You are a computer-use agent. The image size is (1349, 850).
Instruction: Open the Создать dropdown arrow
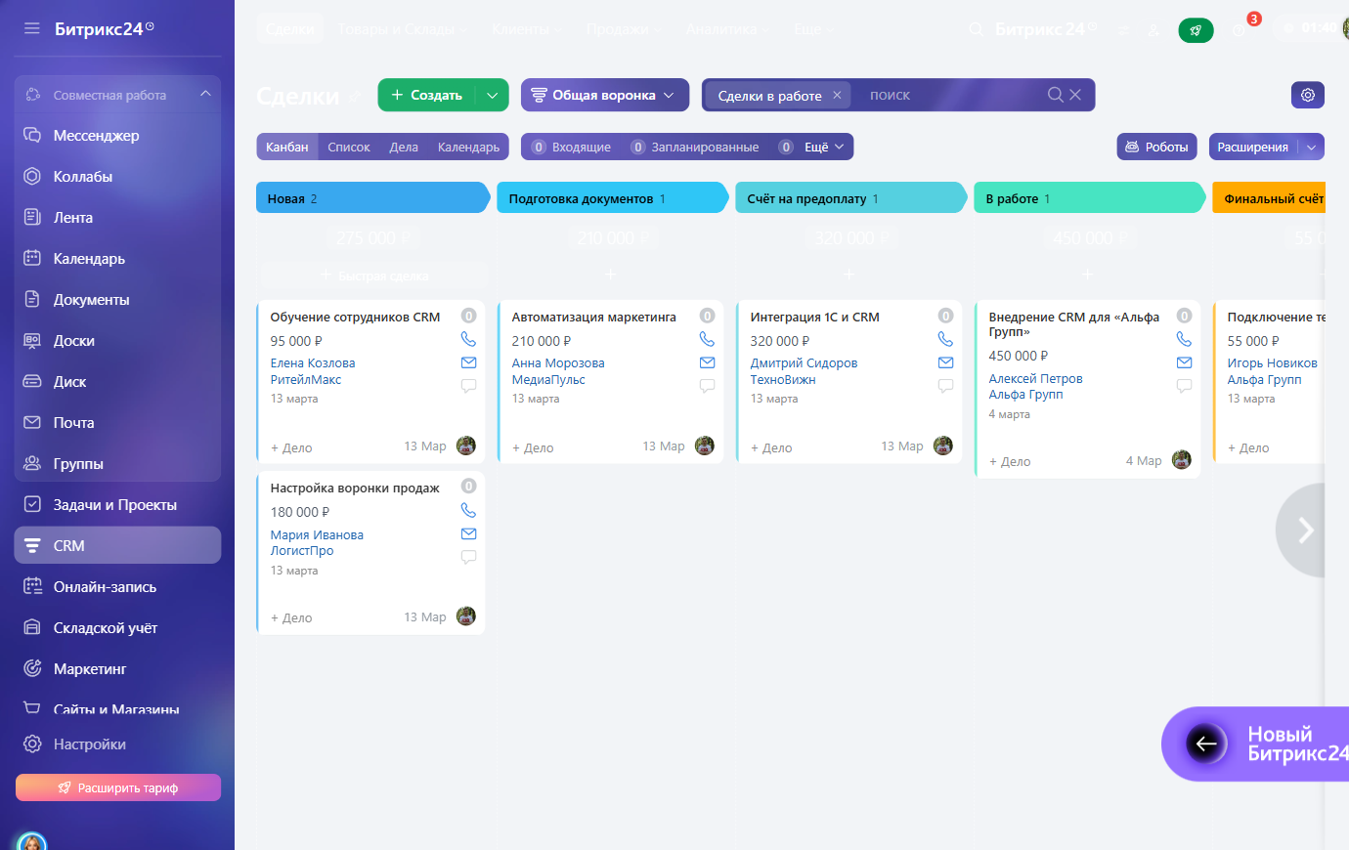(x=492, y=95)
